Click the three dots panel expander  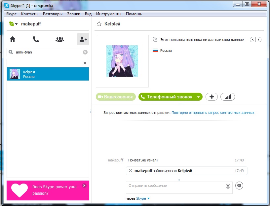pos(180,104)
